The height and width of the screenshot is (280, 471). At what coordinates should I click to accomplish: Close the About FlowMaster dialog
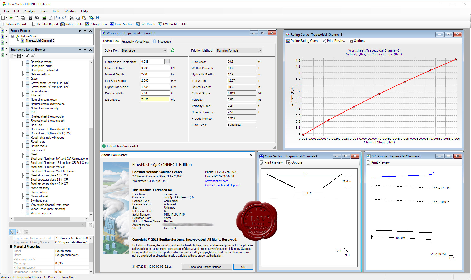coord(251,155)
